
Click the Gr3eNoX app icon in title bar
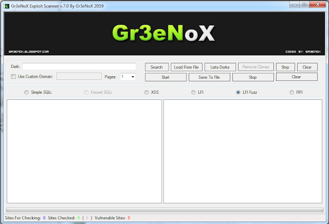click(x=6, y=5)
